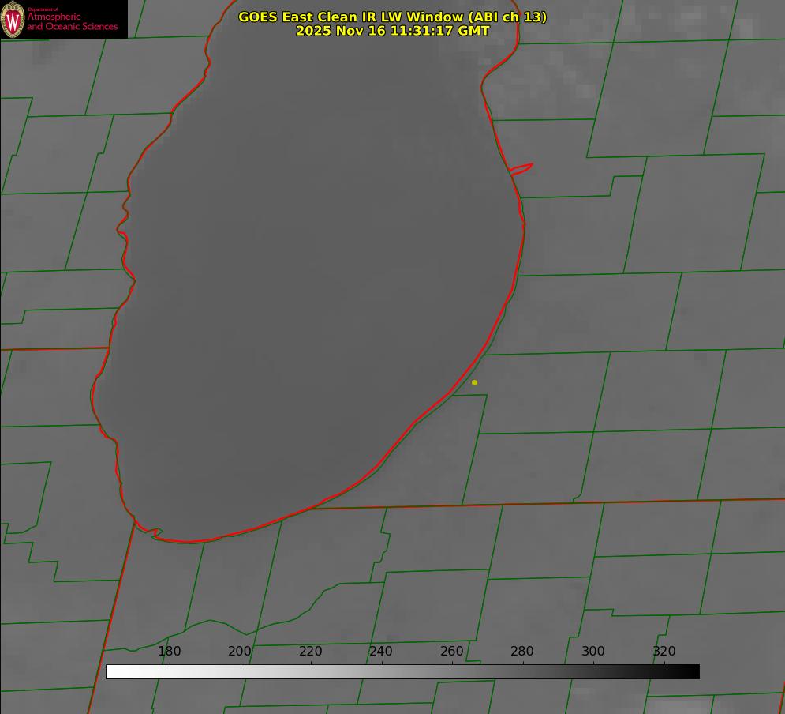The height and width of the screenshot is (714, 785).
Task: Click the University of Wisconsin crest logo
Action: 13,19
